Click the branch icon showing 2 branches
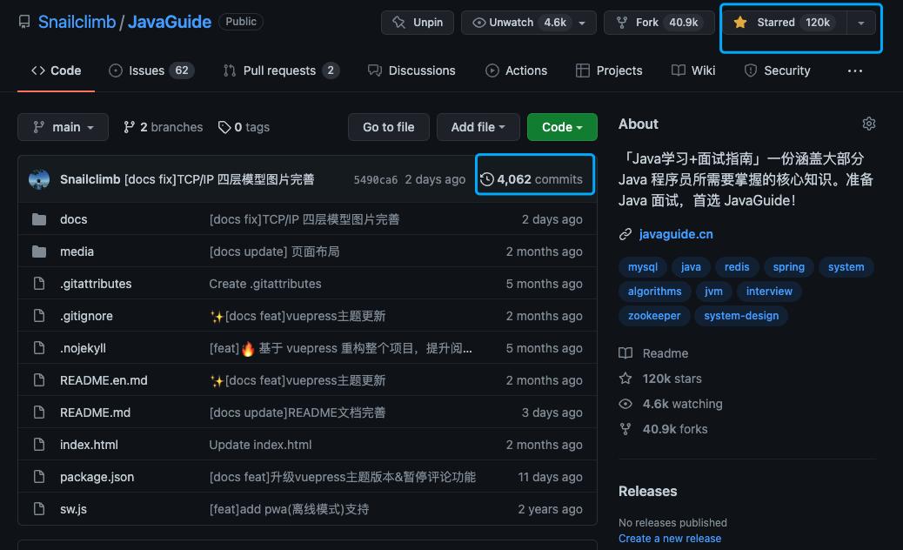 coord(129,126)
